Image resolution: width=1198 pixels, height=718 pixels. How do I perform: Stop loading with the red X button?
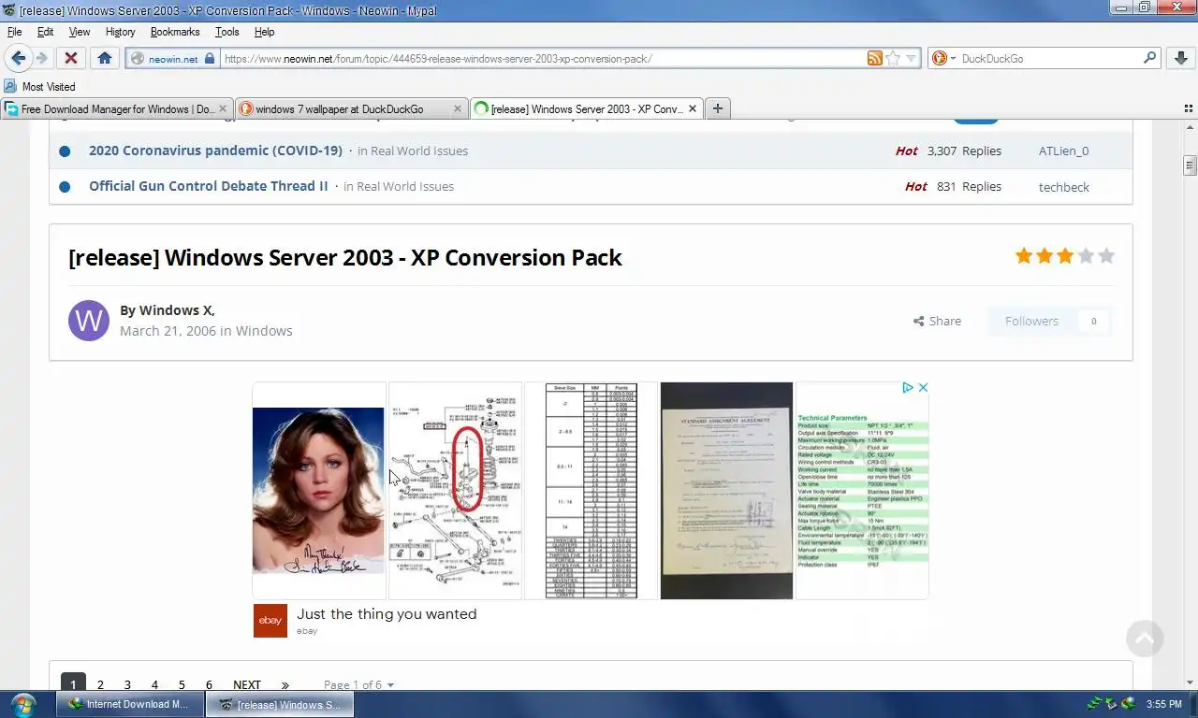(x=70, y=58)
